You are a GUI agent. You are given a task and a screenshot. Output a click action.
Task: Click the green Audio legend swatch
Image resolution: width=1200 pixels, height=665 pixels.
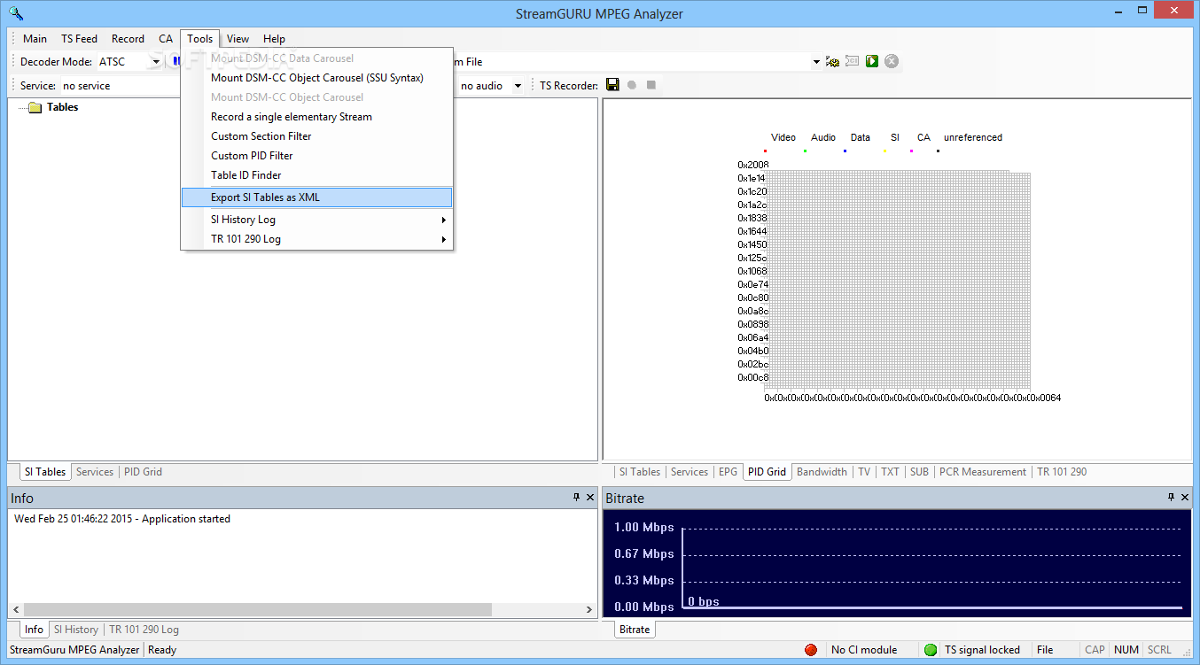[805, 151]
